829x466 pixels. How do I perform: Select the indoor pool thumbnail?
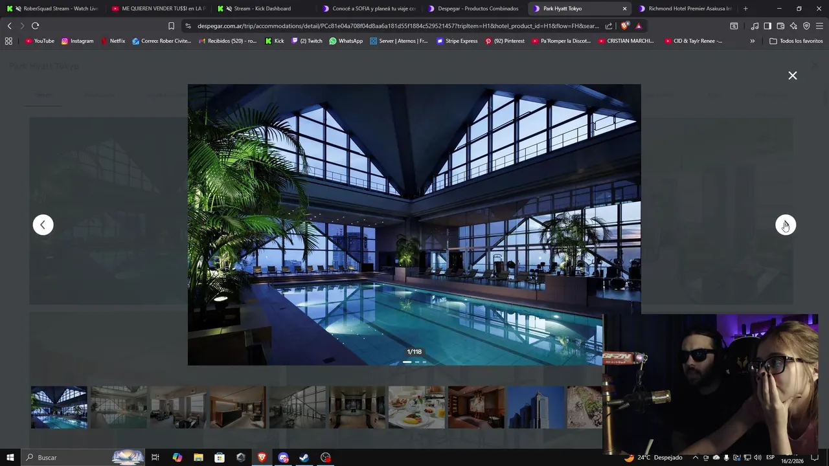[59, 407]
